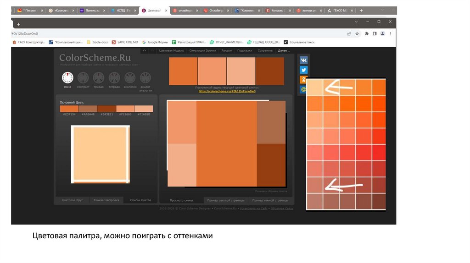Screen dimensions: 470x263
Task: Toggle the browser side panel icon
Action: (x=375, y=34)
